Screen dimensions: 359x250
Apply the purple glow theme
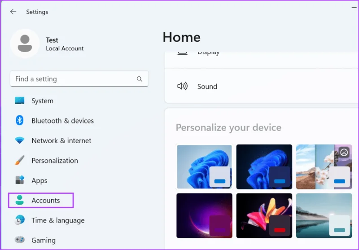[204, 215]
